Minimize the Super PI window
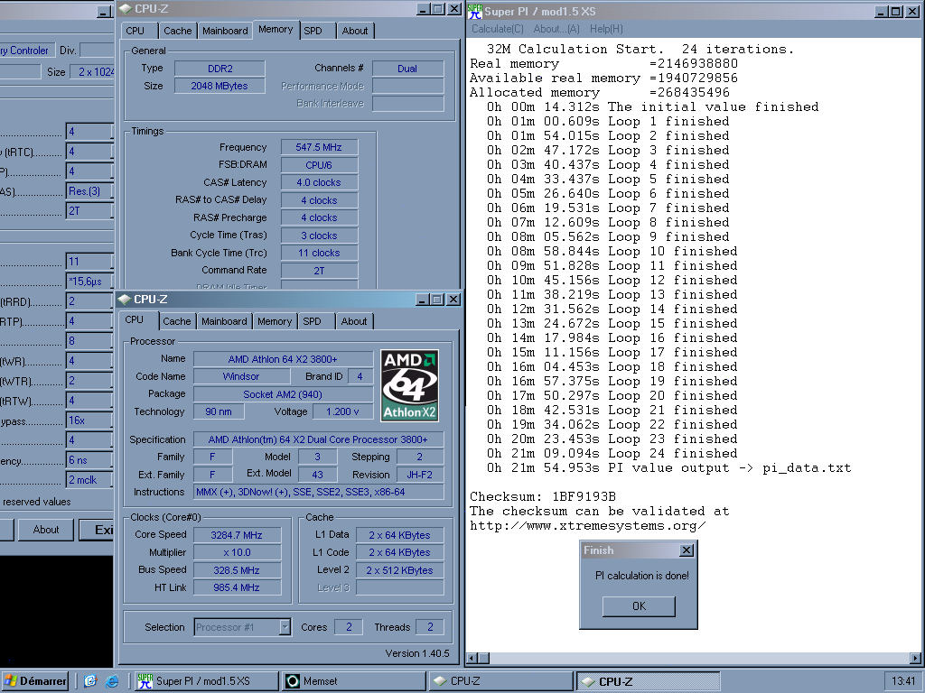This screenshot has width=925, height=693. click(x=882, y=11)
